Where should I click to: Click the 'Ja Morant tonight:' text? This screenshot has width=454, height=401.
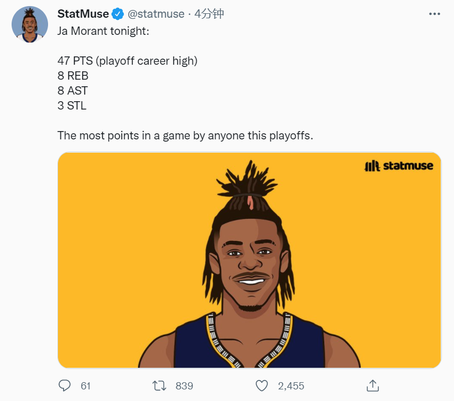click(103, 31)
